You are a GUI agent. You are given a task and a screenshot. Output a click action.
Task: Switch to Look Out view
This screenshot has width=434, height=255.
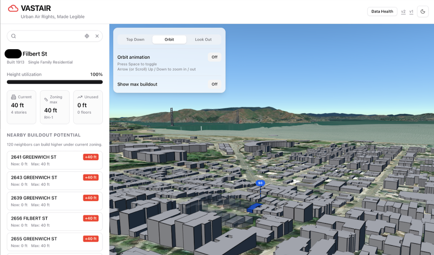coord(203,40)
